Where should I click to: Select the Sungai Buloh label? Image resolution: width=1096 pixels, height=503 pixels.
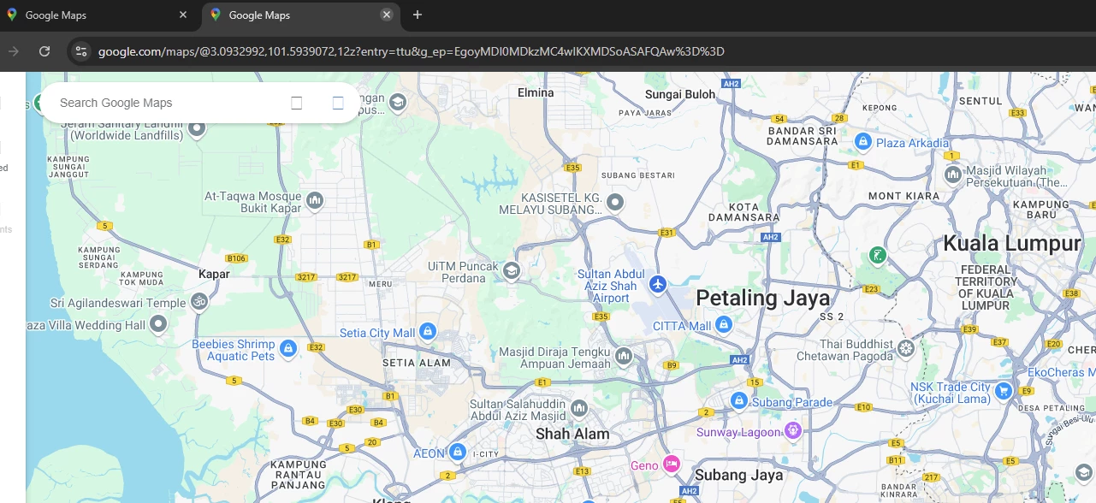[x=680, y=95]
